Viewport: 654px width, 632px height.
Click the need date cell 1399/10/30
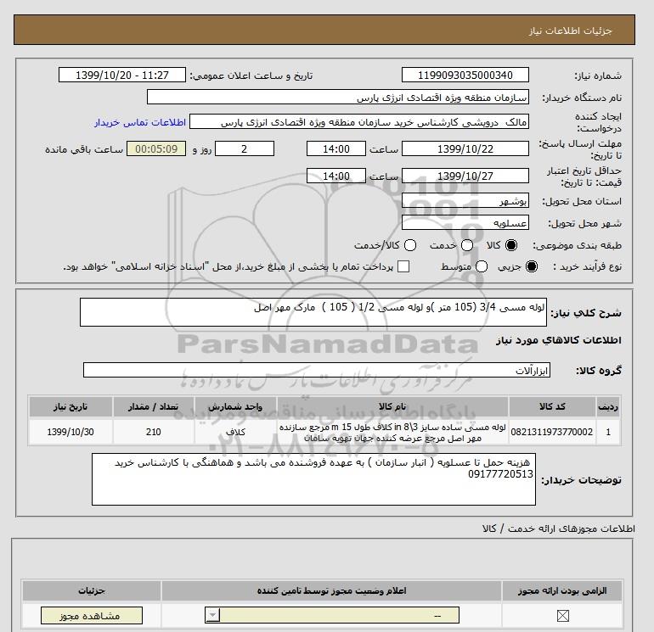click(x=70, y=432)
